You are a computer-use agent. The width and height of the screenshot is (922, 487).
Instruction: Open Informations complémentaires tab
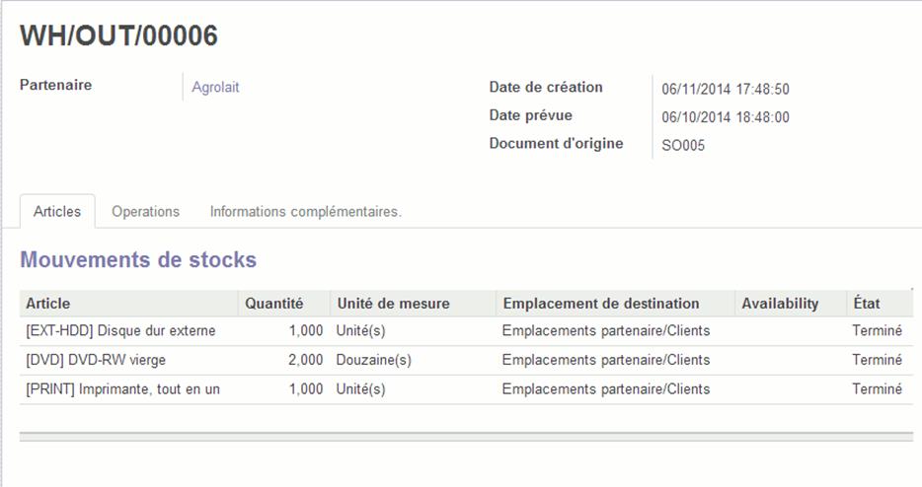point(306,212)
